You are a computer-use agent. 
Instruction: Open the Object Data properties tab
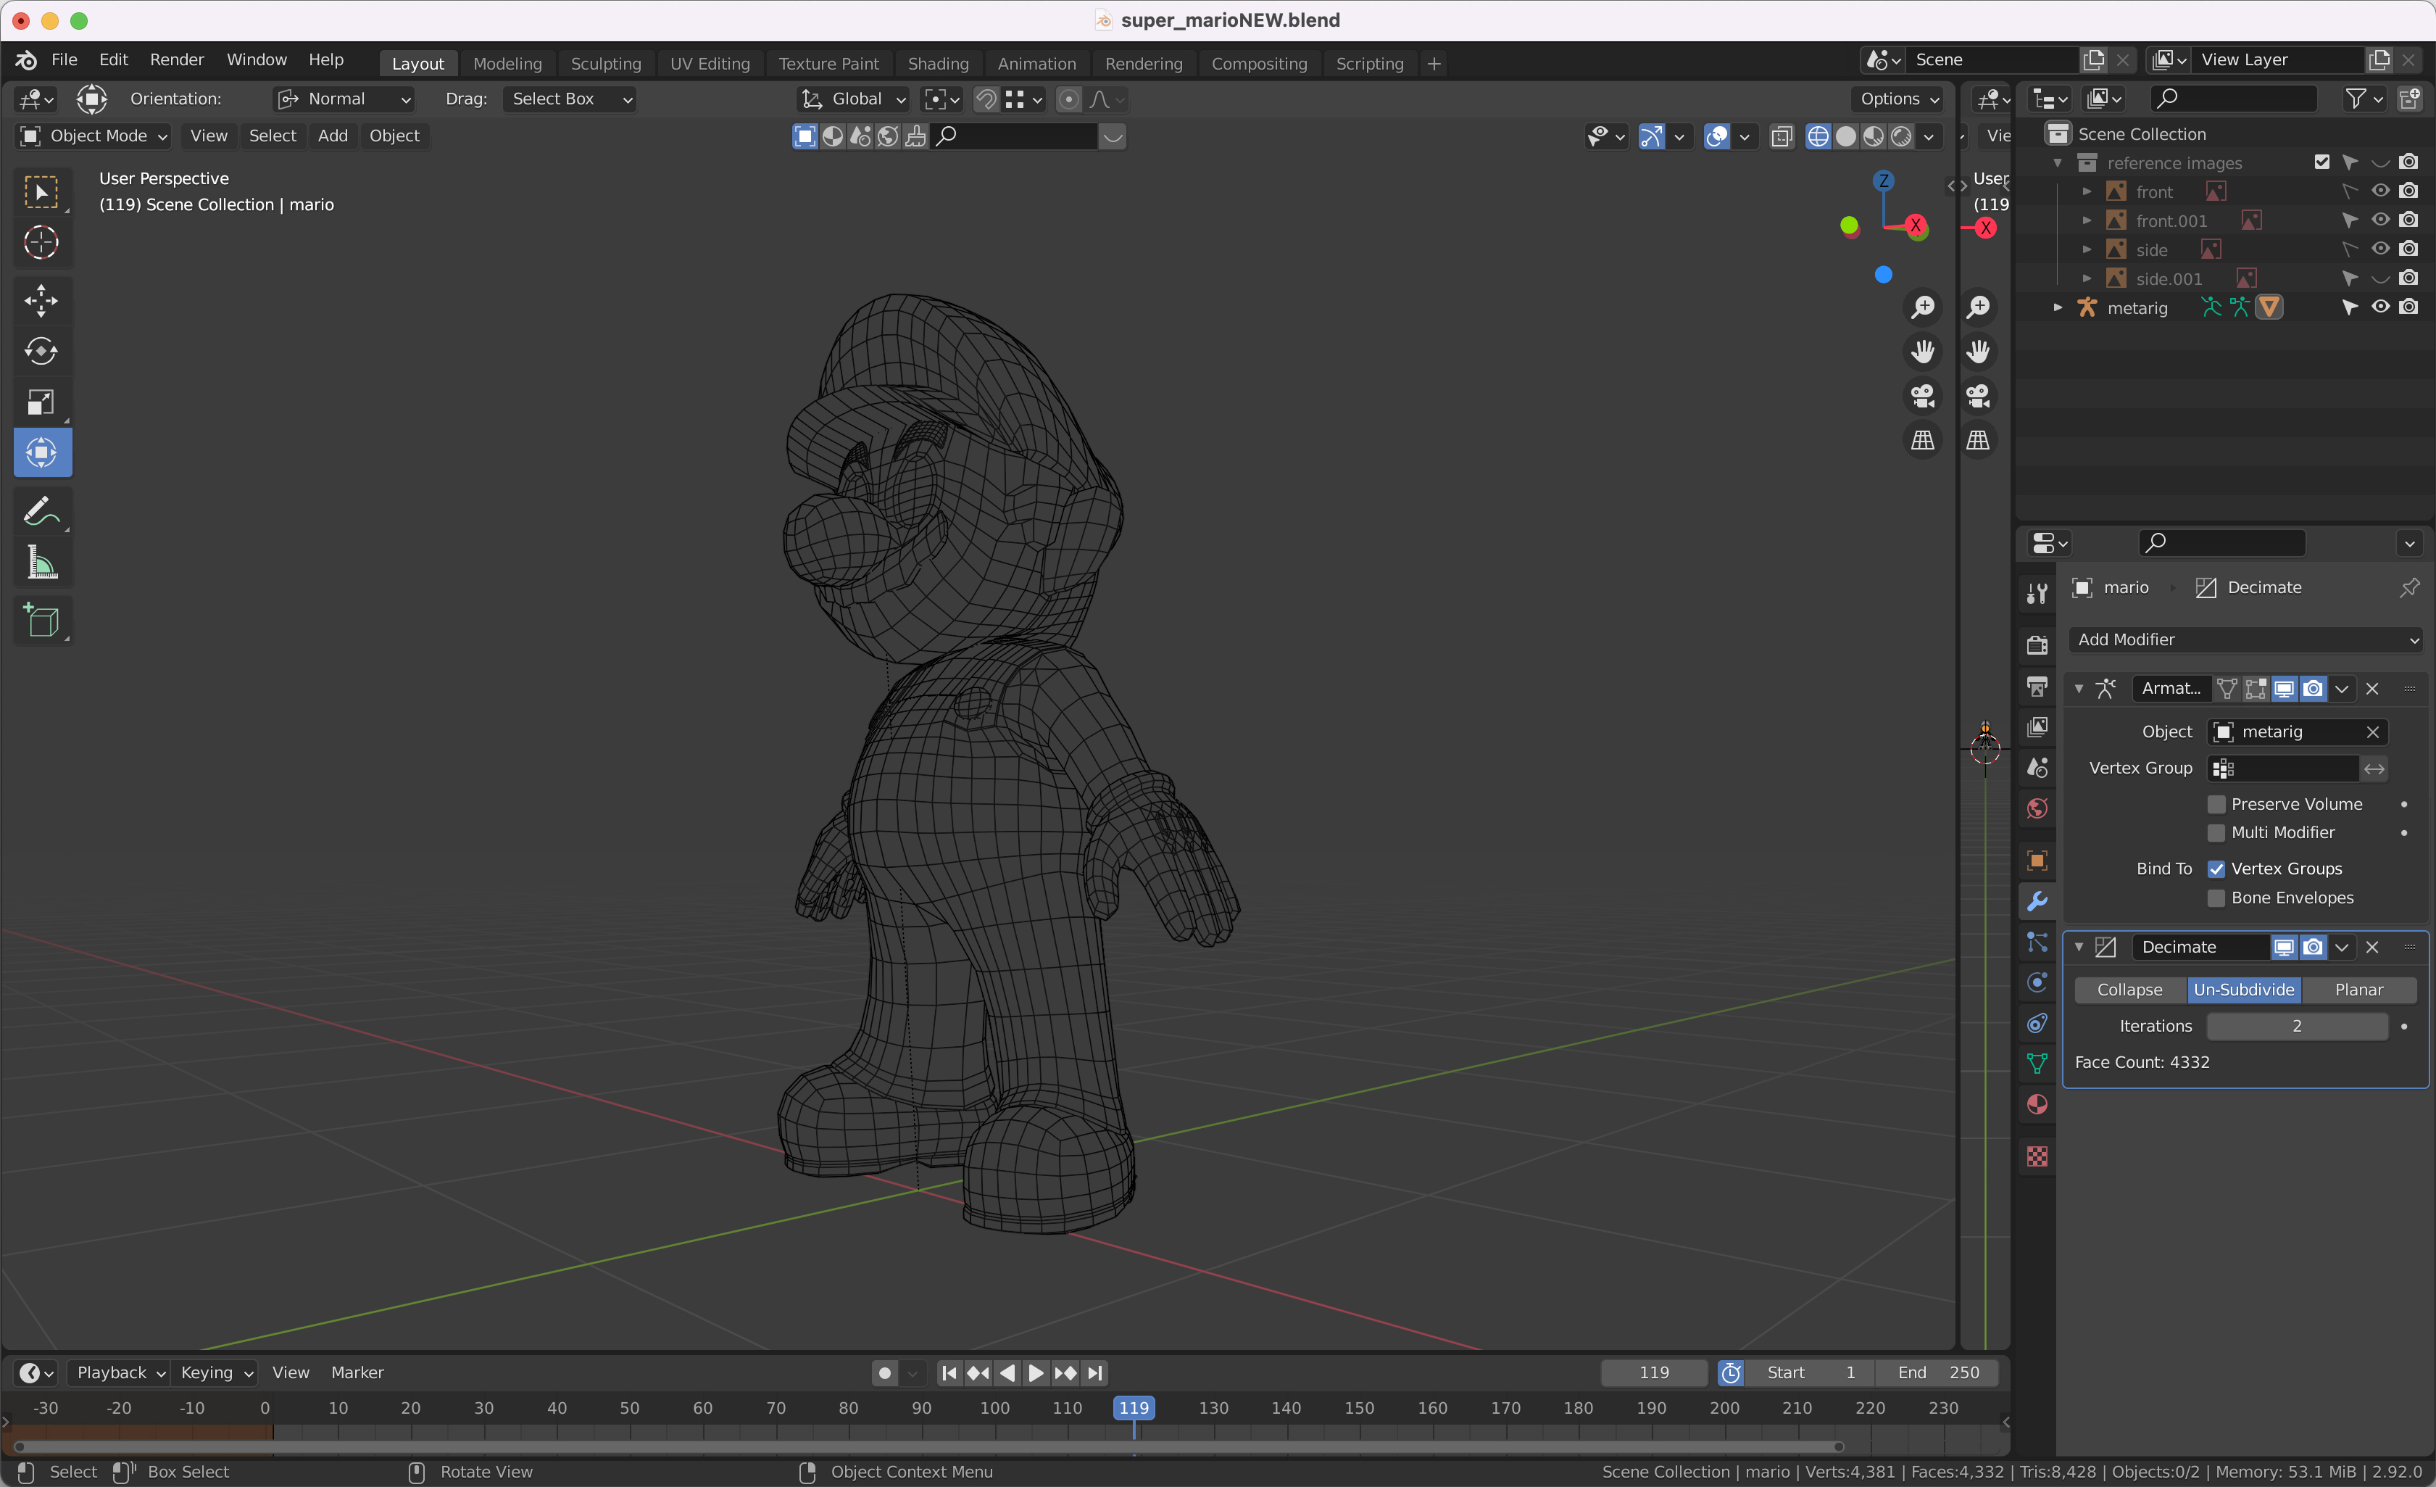coord(2037,1064)
